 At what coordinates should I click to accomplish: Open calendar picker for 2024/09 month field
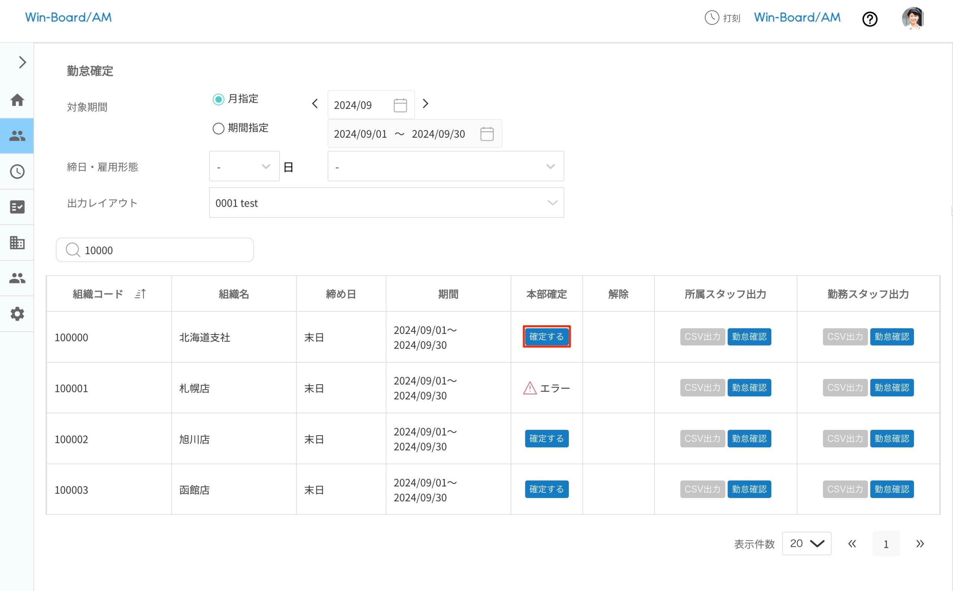pyautogui.click(x=400, y=105)
